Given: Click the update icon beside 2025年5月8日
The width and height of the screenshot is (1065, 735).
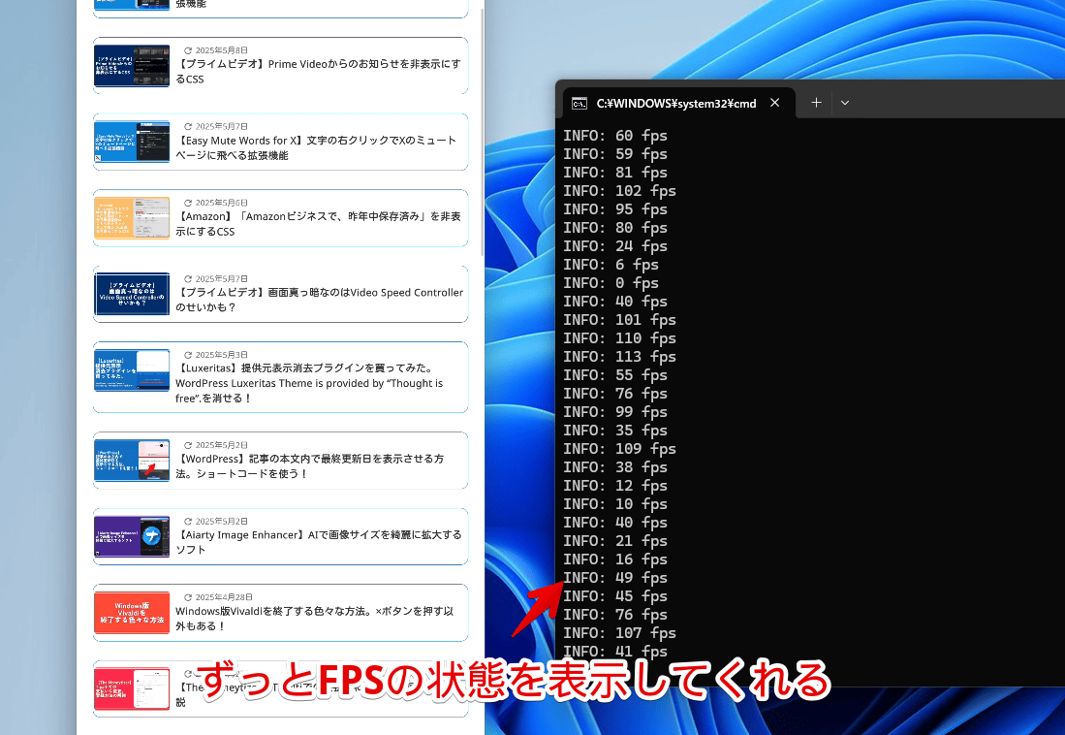Looking at the screenshot, I should click(187, 50).
